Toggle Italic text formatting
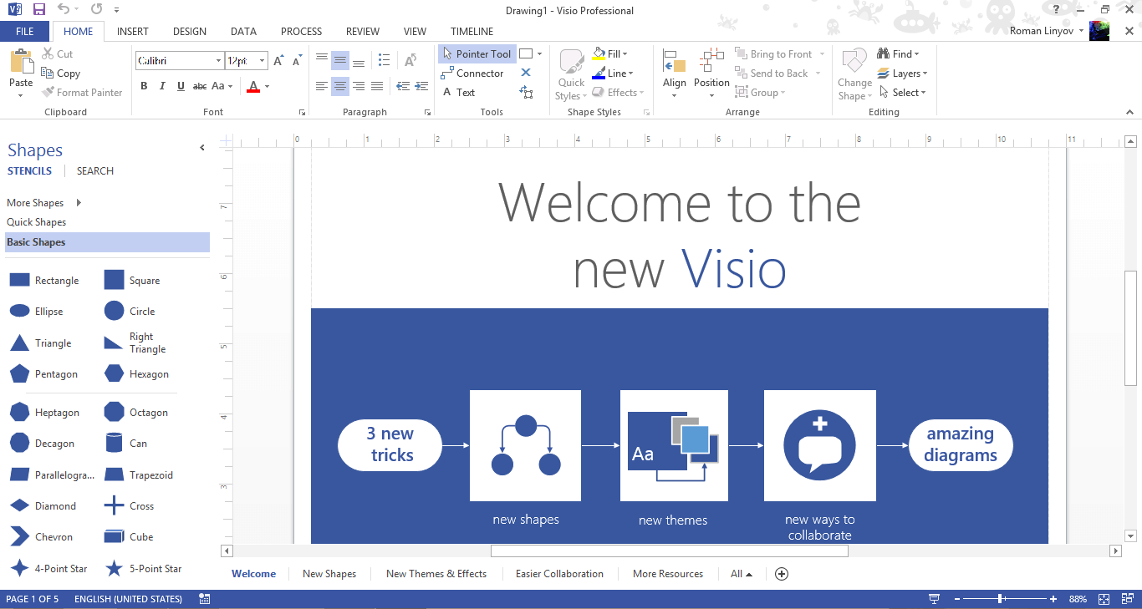This screenshot has width=1142, height=609. [162, 86]
